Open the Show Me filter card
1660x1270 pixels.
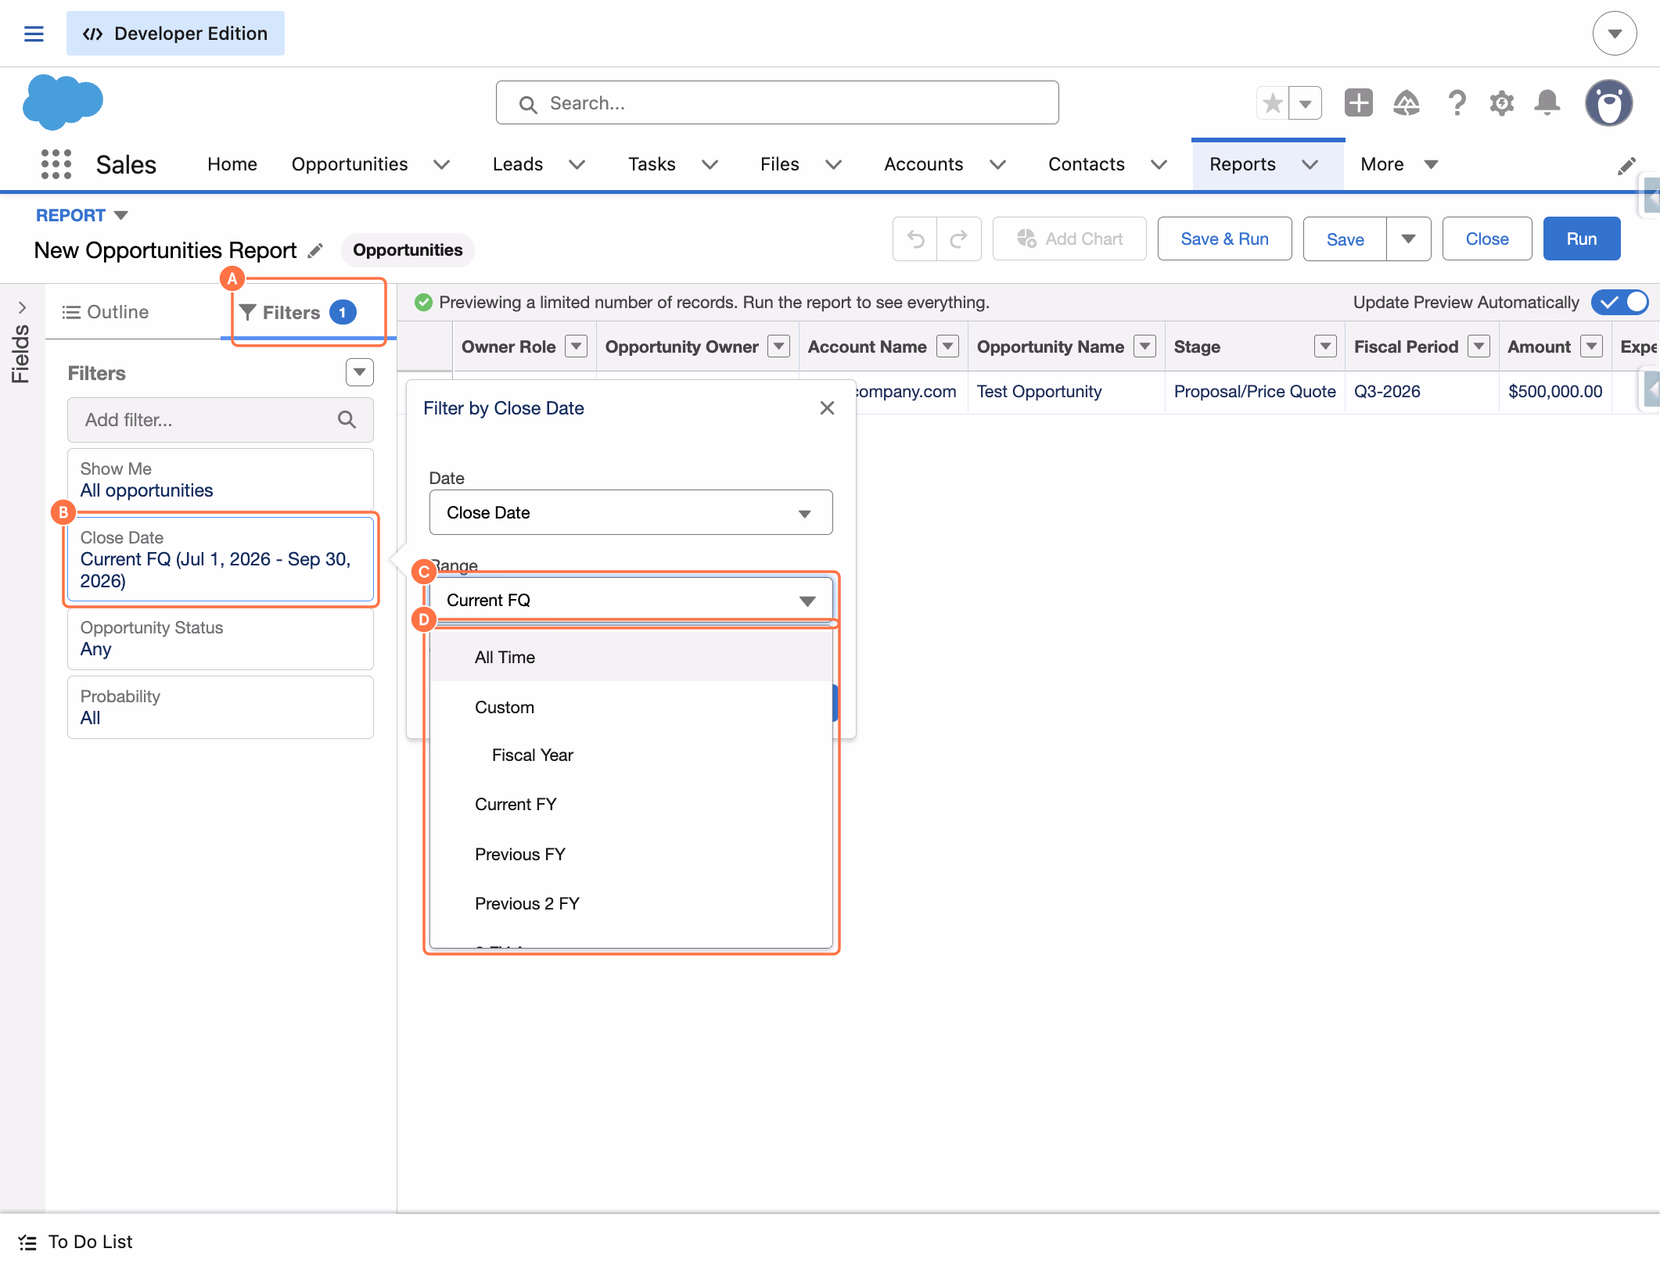coord(220,479)
